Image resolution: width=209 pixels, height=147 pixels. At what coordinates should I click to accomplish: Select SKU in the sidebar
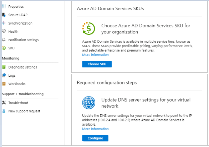(x=11, y=48)
